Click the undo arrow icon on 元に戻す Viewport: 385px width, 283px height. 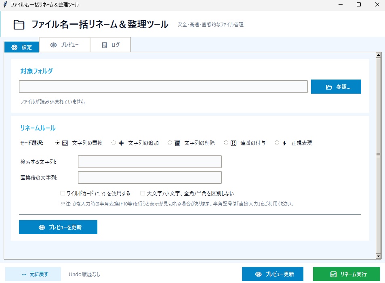(x=24, y=275)
